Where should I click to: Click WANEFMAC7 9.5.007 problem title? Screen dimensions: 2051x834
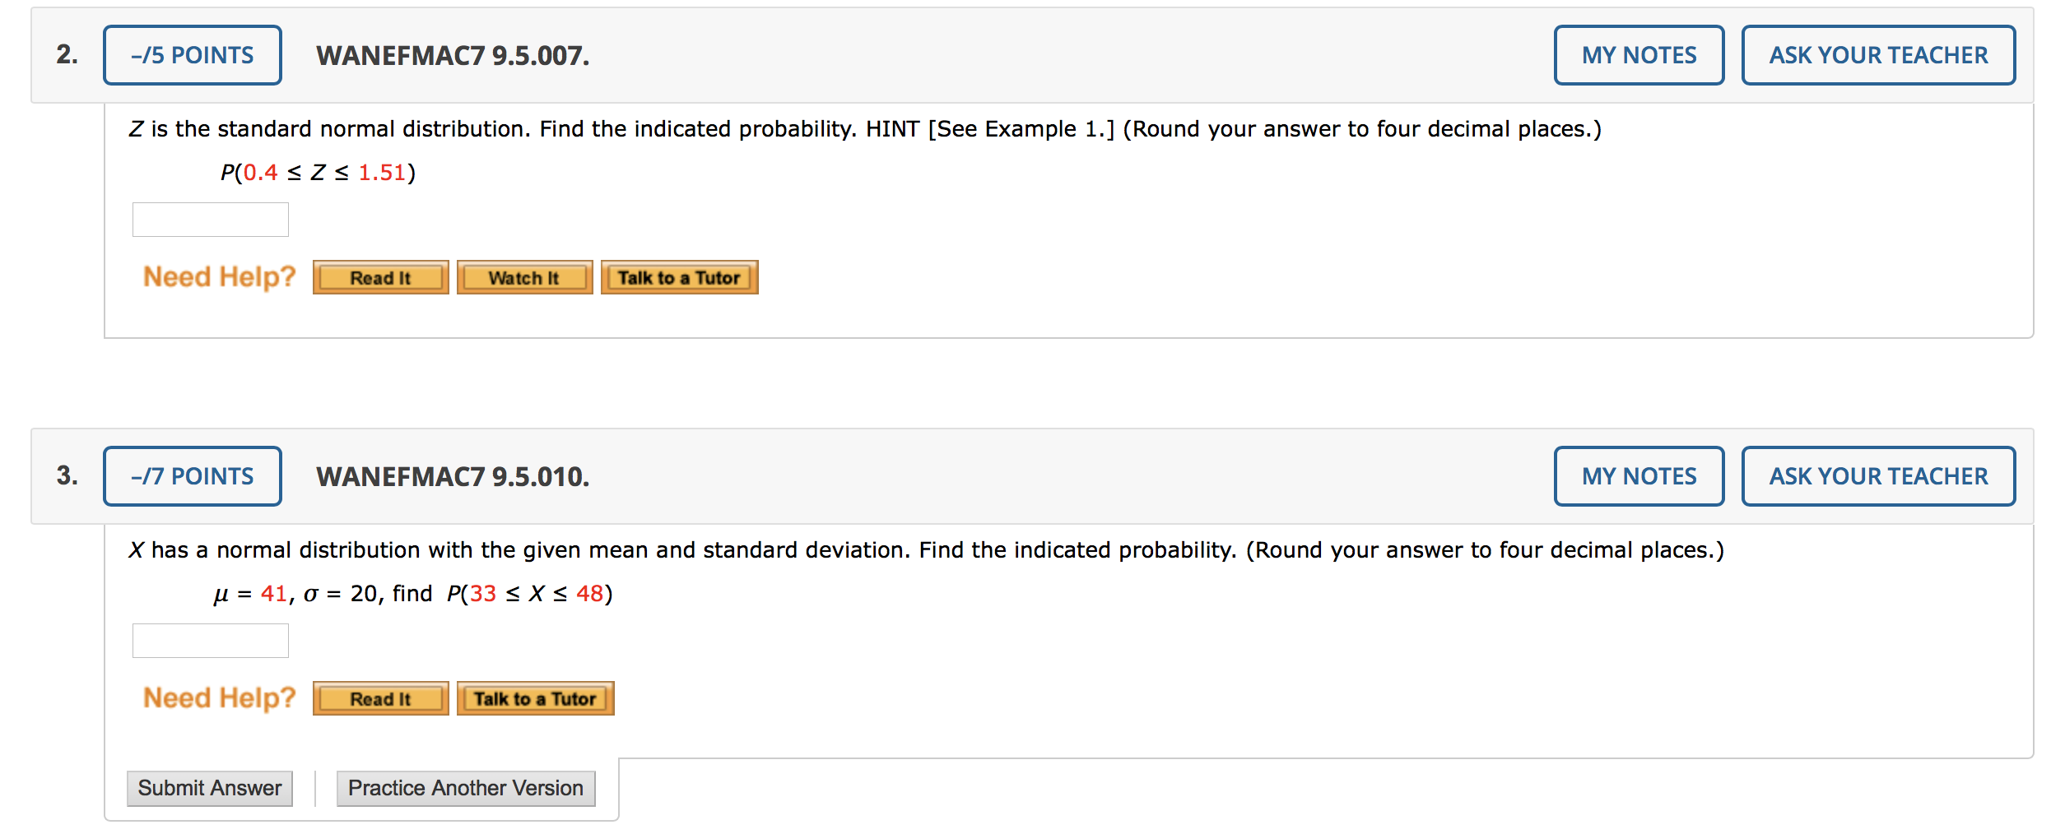pyautogui.click(x=452, y=56)
